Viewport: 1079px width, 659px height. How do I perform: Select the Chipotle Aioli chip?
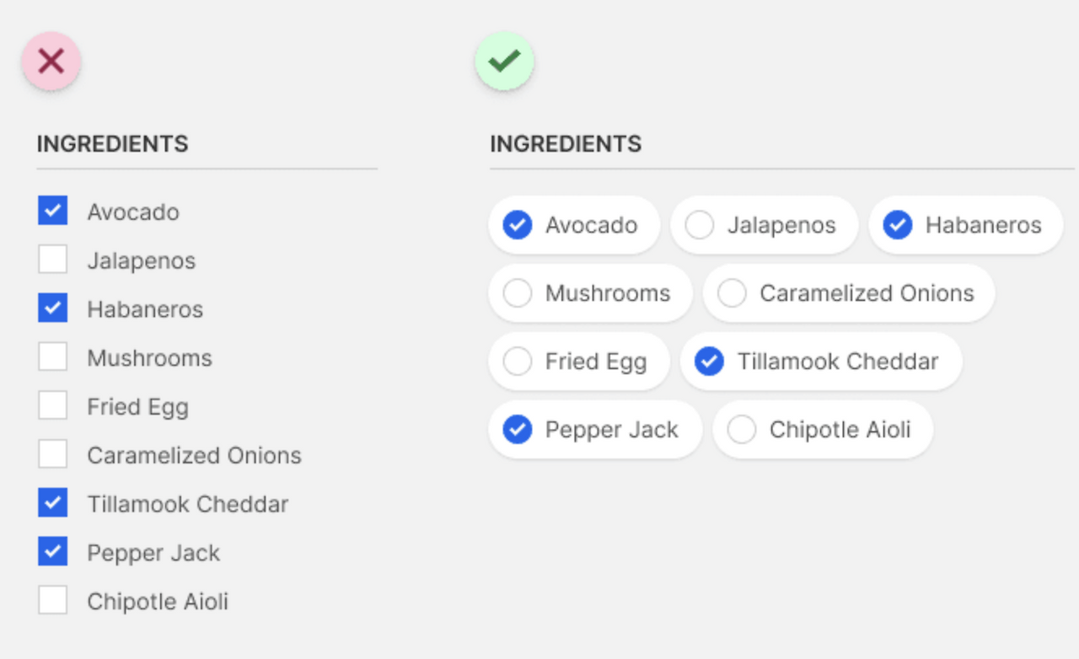[x=822, y=430]
